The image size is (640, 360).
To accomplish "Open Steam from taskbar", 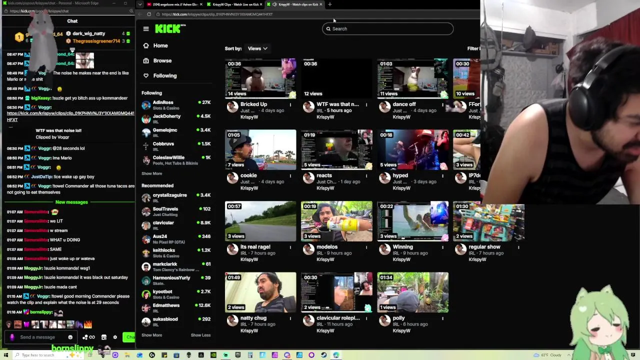I will point(323,355).
